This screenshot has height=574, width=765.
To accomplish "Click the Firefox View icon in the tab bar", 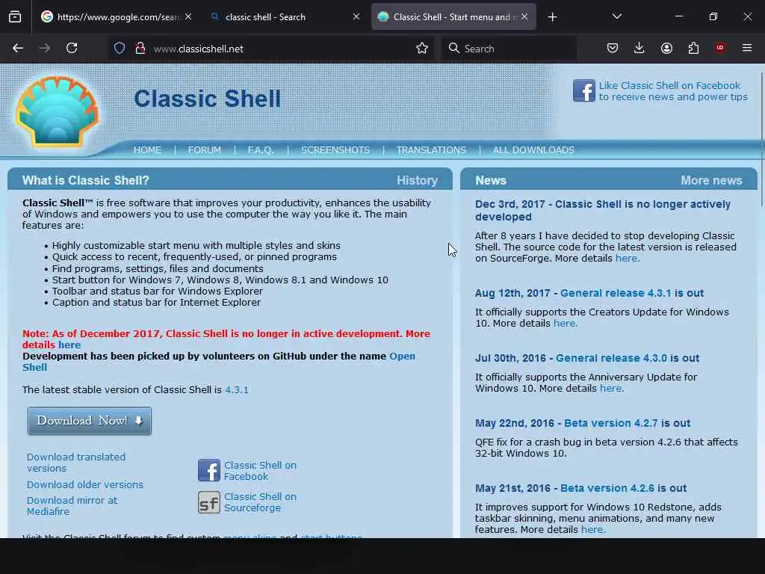I will pyautogui.click(x=15, y=17).
